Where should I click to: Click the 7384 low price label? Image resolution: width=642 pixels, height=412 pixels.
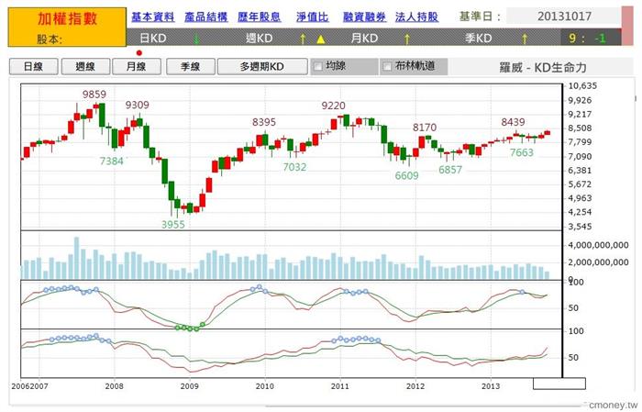(111, 161)
